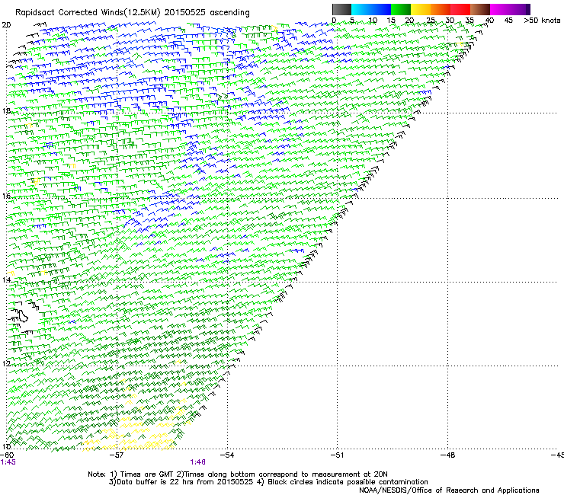Click the longitude label '-48'
564x495 pixels.
tap(447, 455)
